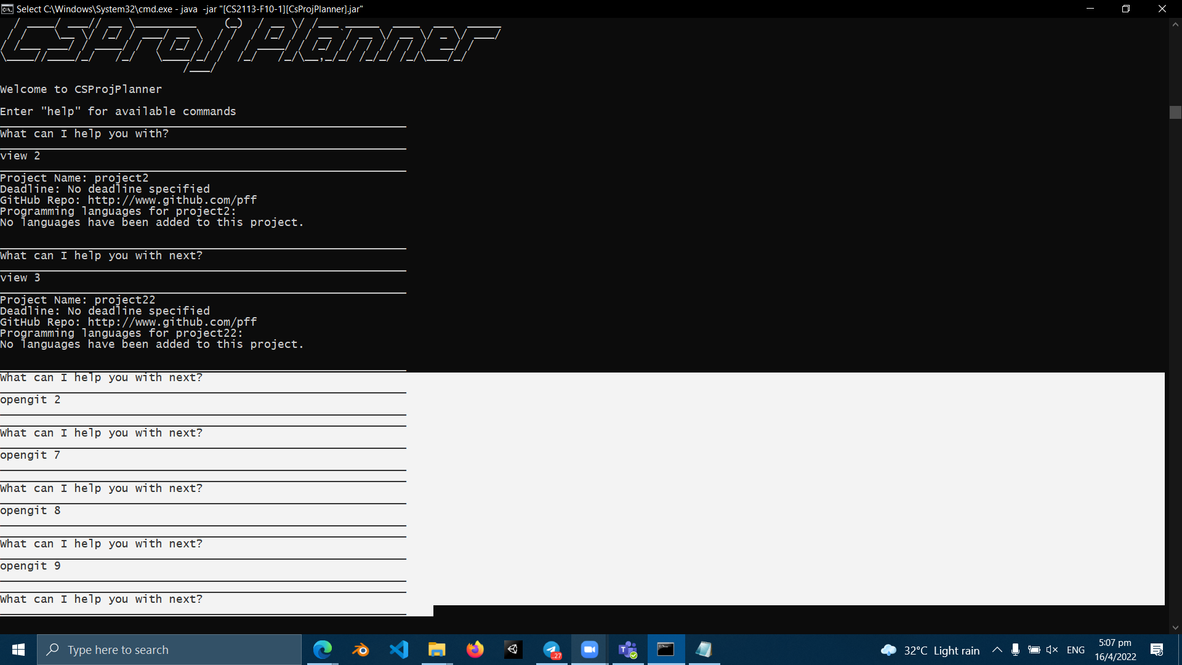
Task: Launch Firefox from the taskbar
Action: click(x=475, y=650)
